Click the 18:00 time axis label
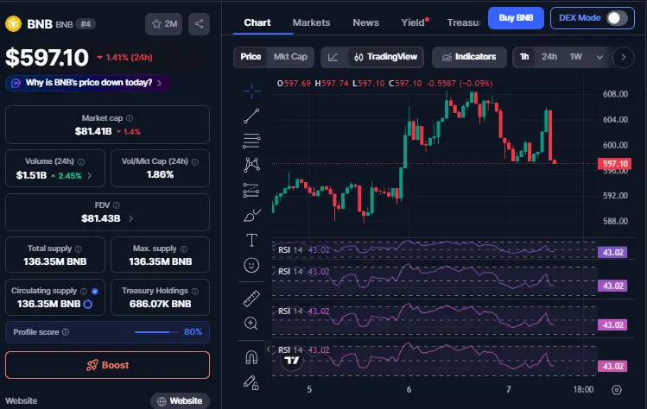 pos(583,390)
